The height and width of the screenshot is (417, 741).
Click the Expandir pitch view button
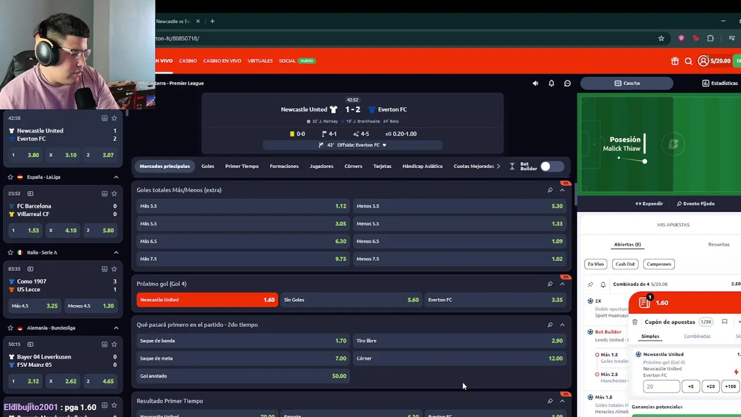(x=649, y=204)
